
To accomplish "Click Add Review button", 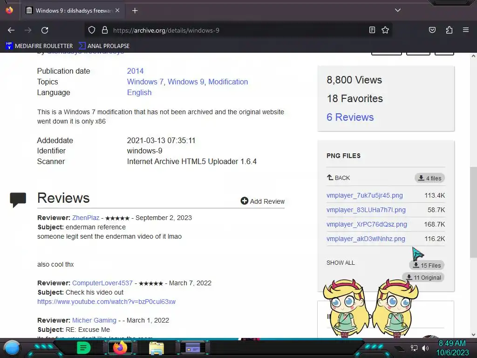I will pyautogui.click(x=263, y=201).
